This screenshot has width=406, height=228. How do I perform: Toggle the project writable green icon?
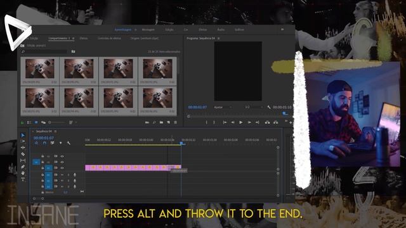coord(22,122)
